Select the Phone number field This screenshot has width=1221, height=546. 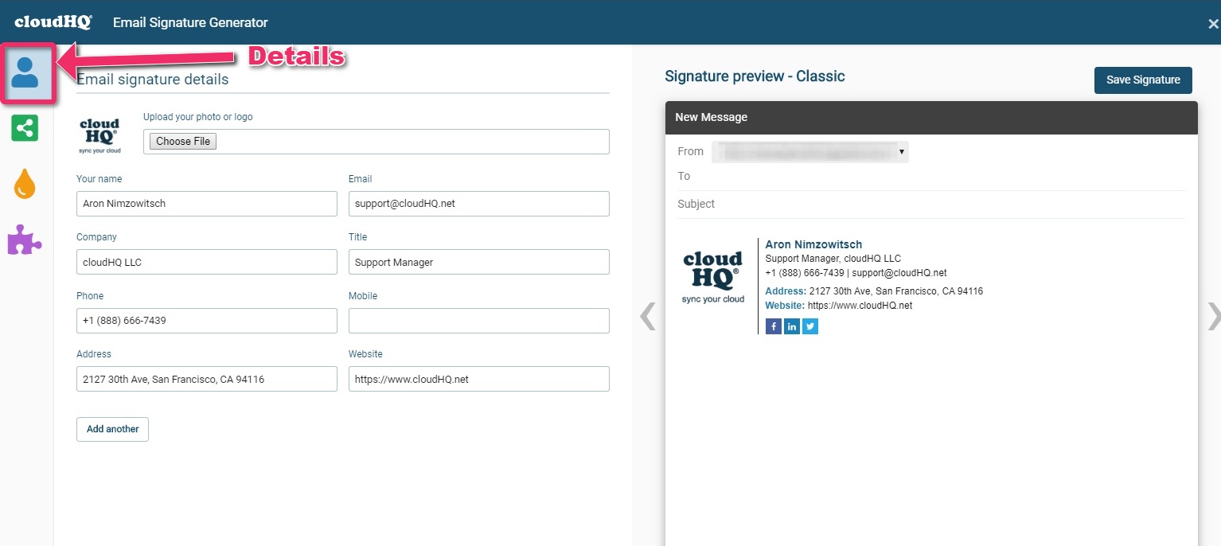tap(206, 320)
